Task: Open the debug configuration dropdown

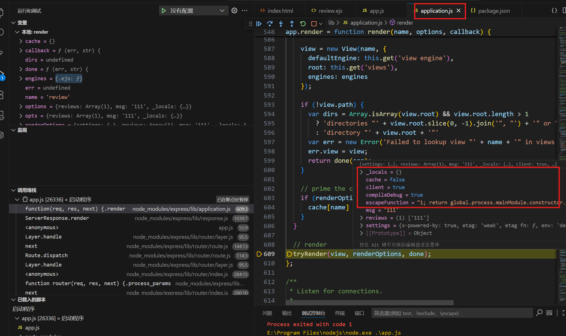Action: pyautogui.click(x=222, y=11)
